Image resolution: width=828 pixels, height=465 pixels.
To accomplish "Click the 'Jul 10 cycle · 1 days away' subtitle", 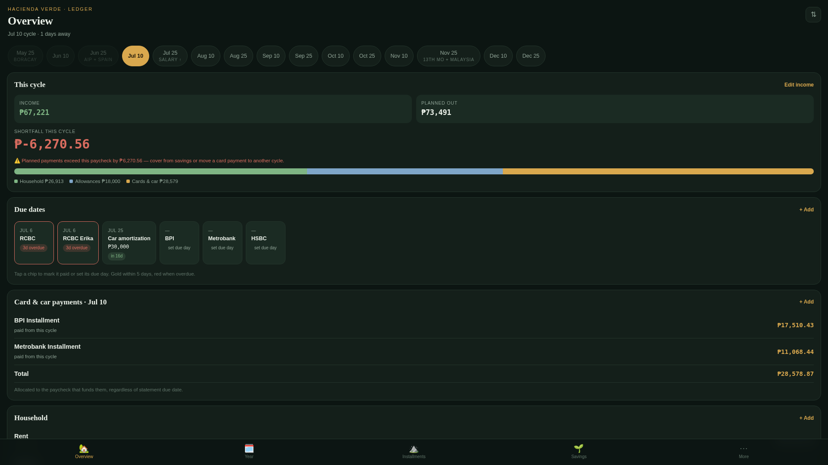I will [x=39, y=34].
